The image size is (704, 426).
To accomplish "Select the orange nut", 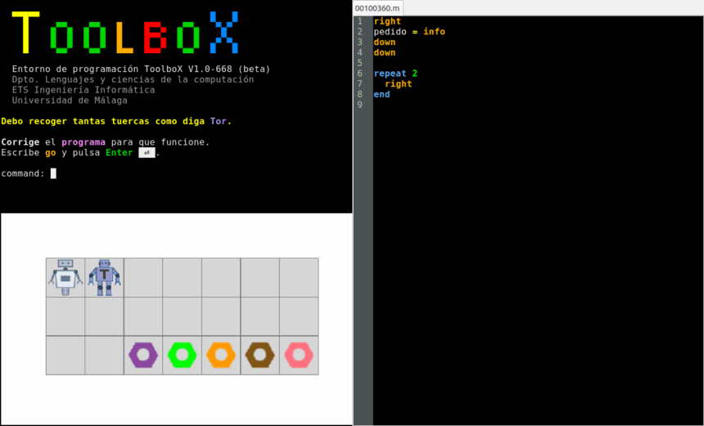I will pos(221,355).
